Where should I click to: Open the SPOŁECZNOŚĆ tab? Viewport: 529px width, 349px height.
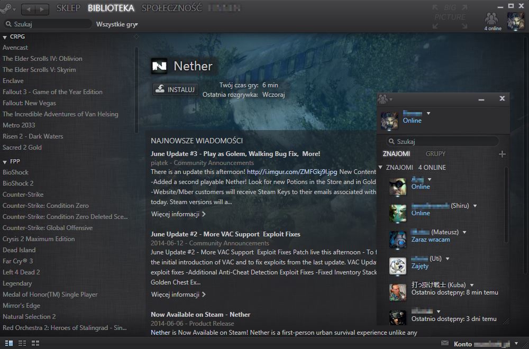pyautogui.click(x=172, y=8)
